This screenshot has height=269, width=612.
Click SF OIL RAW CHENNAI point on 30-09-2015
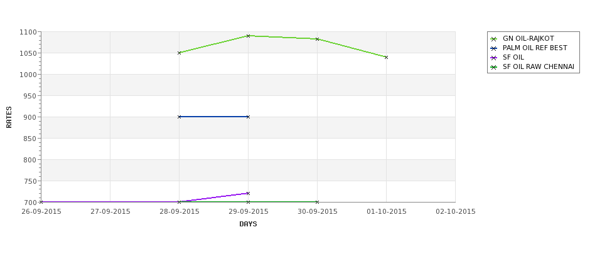click(x=318, y=202)
